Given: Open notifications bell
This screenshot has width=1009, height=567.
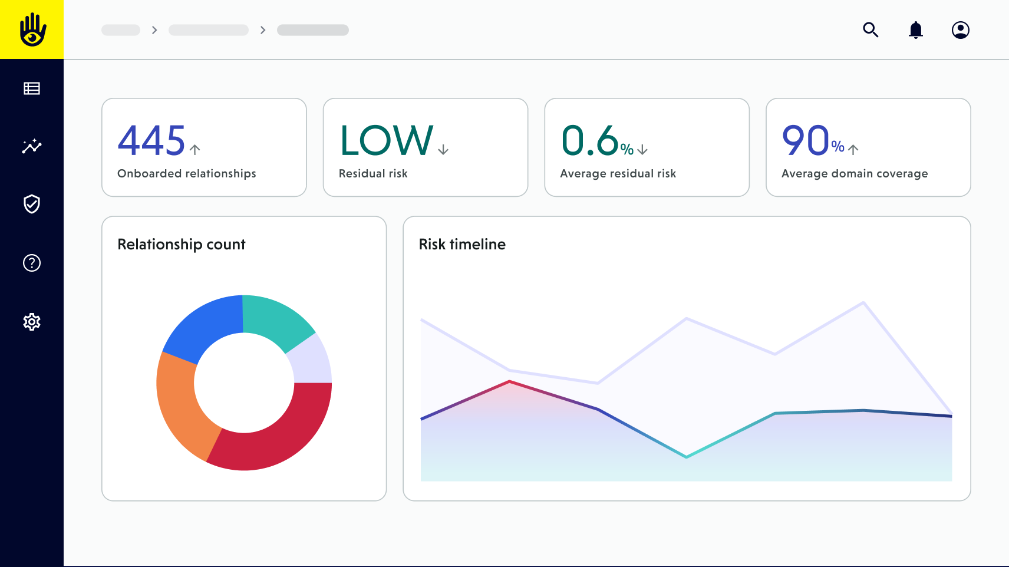Looking at the screenshot, I should (915, 30).
